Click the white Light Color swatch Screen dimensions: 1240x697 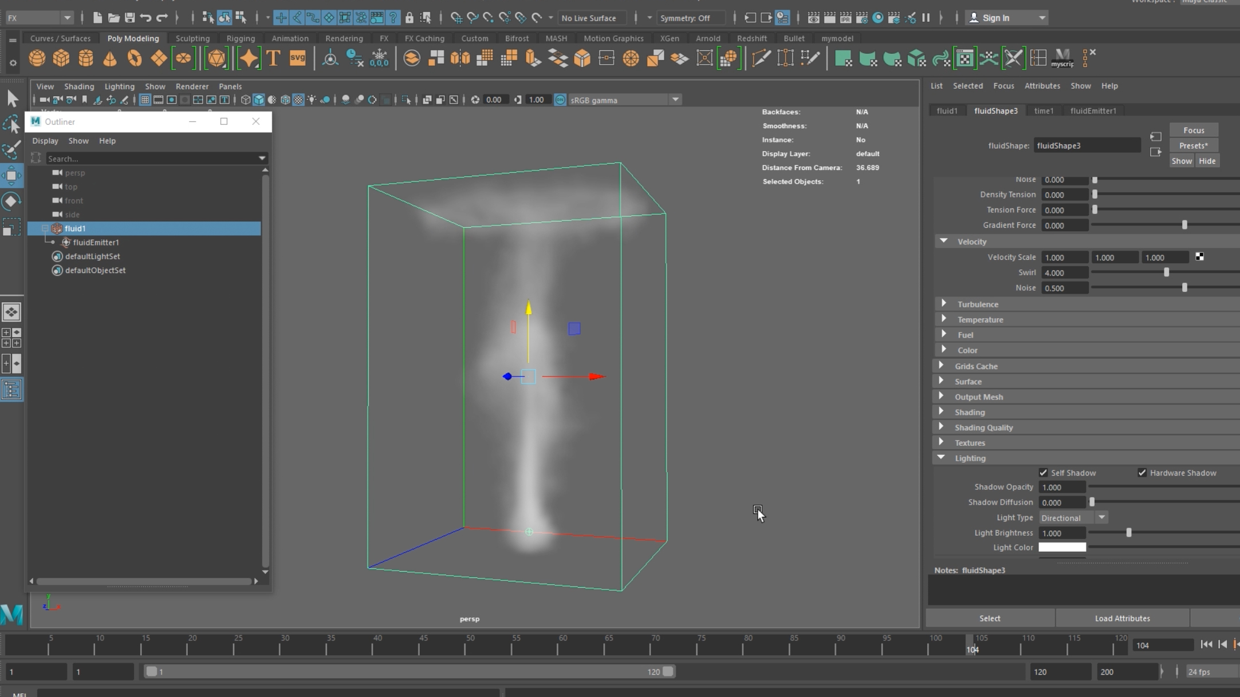[x=1062, y=548]
